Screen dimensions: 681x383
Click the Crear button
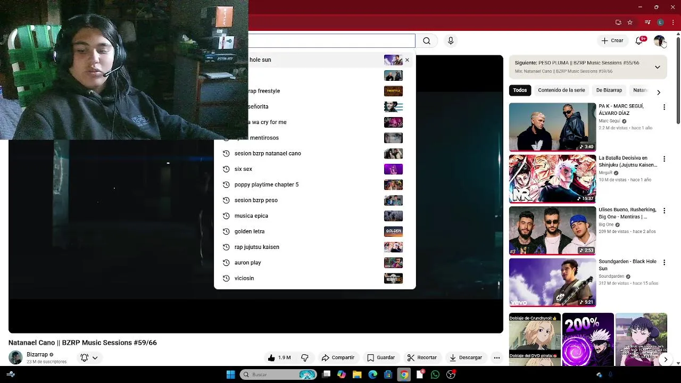pyautogui.click(x=612, y=41)
